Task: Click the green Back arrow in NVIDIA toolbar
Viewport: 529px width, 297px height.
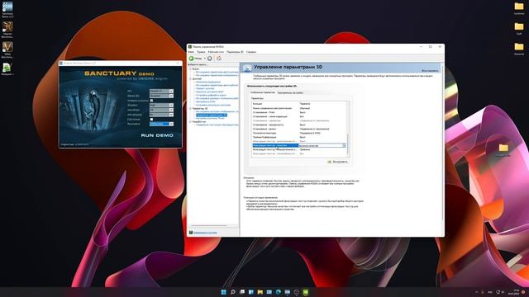Action: point(191,59)
